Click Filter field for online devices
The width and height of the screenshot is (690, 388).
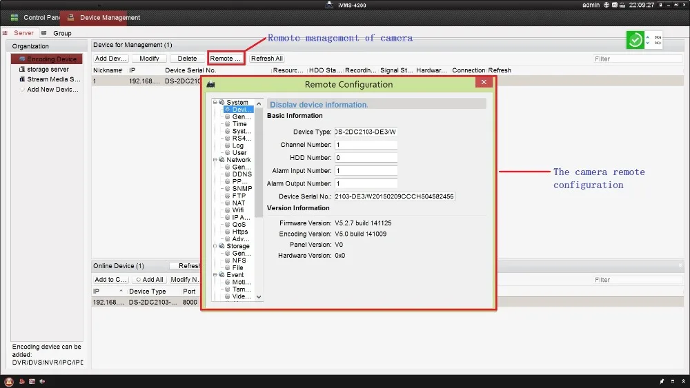coord(637,280)
